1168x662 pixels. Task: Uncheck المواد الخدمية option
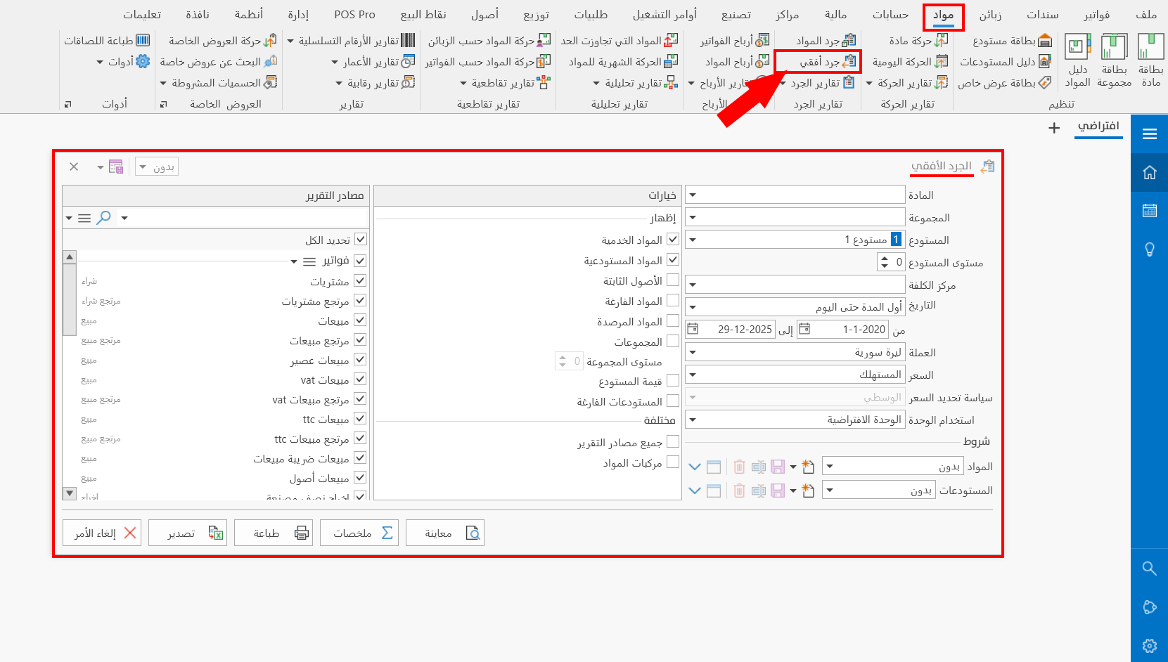pos(673,239)
